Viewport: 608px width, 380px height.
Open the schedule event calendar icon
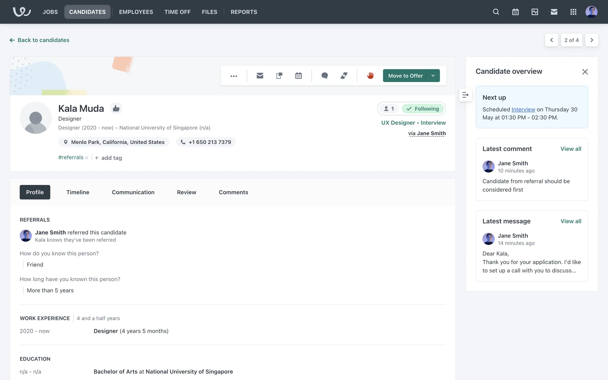click(298, 76)
